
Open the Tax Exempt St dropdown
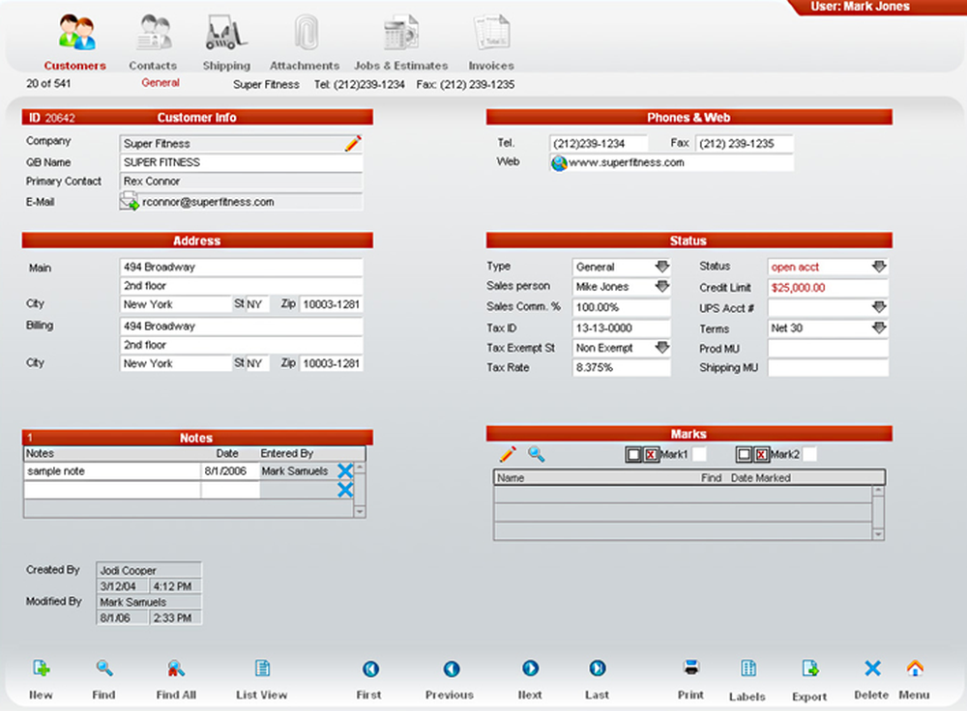click(661, 347)
